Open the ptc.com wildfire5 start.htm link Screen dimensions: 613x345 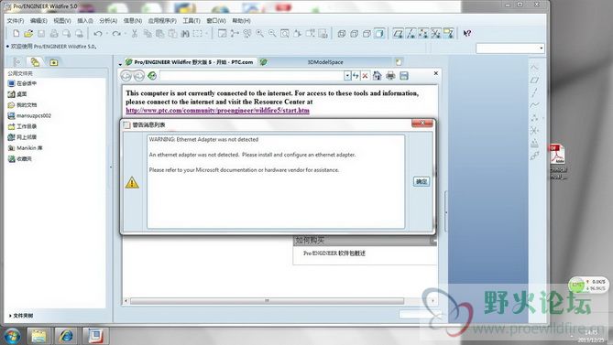(x=218, y=111)
